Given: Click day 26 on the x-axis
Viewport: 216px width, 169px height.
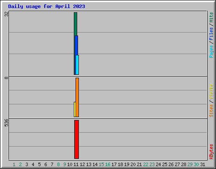Looking at the screenshot, I should pos(171,164).
